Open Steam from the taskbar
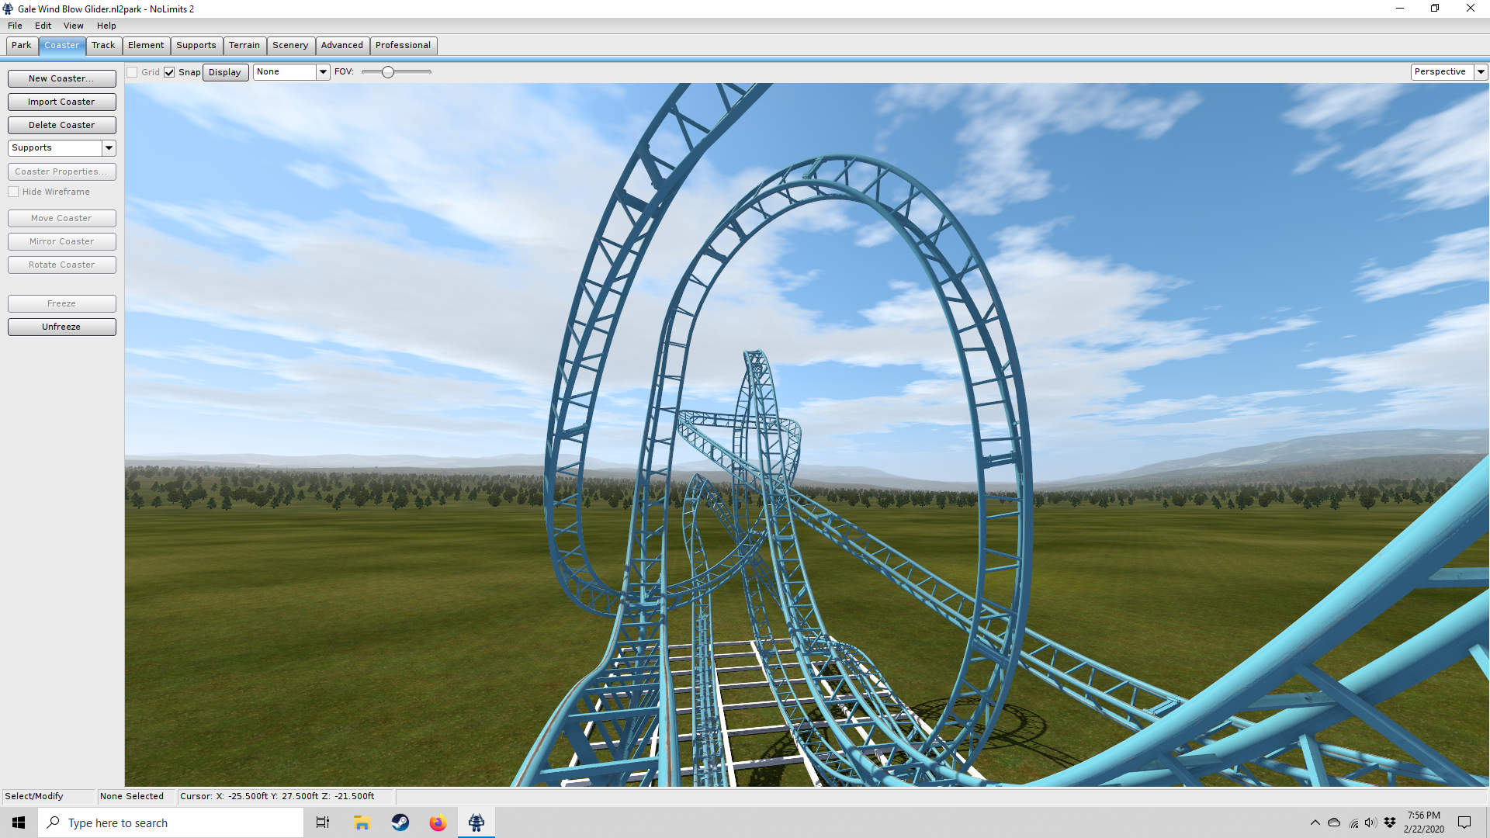The height and width of the screenshot is (838, 1490). pyautogui.click(x=400, y=822)
